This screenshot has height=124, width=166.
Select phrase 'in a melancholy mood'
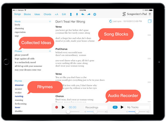(25, 62)
